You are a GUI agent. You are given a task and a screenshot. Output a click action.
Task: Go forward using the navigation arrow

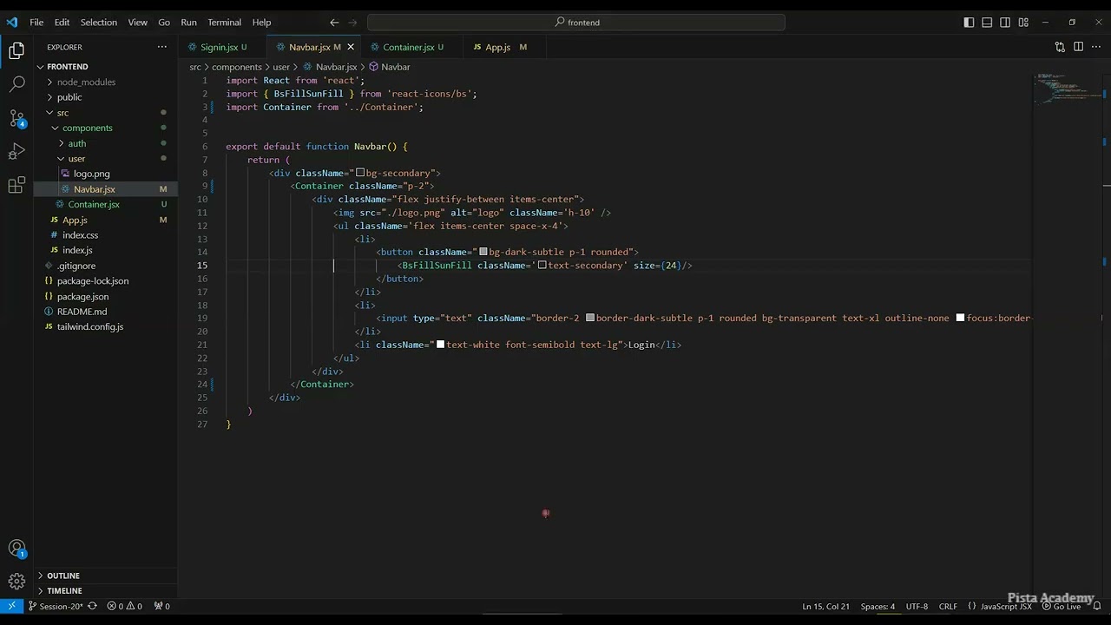[x=354, y=23]
